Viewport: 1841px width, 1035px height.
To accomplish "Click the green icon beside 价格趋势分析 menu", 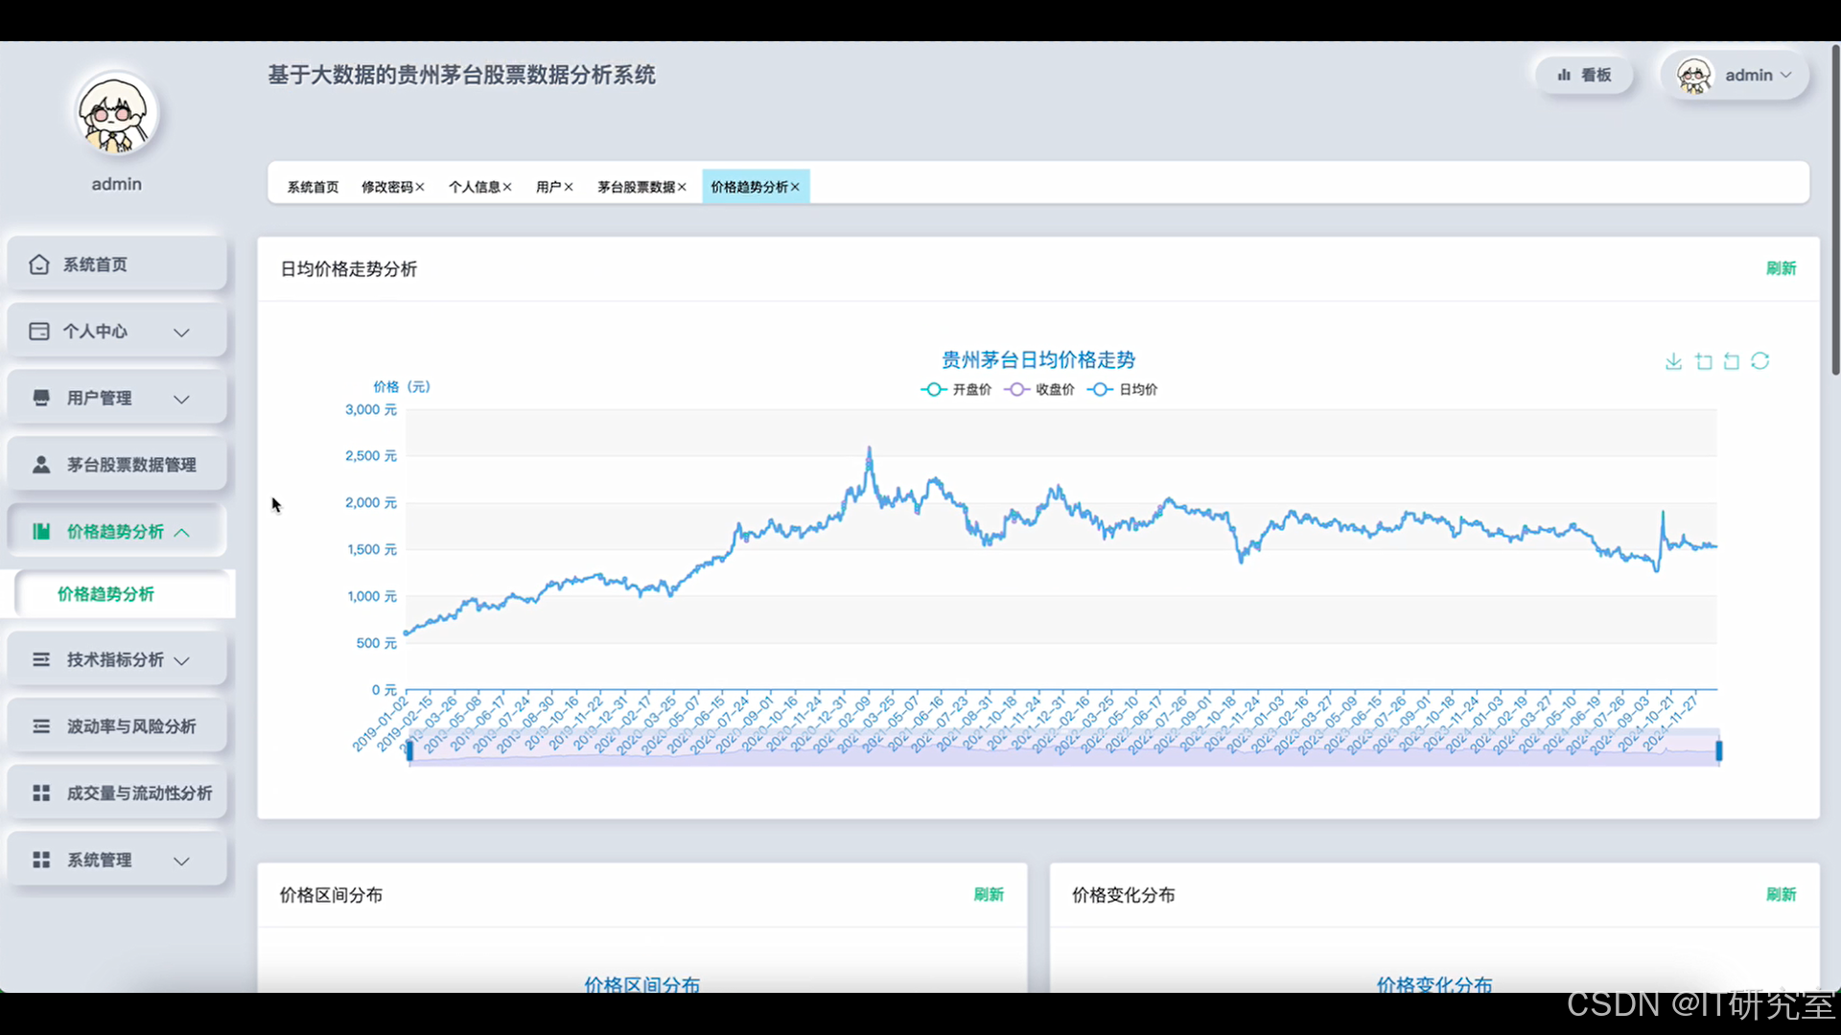I will [41, 532].
